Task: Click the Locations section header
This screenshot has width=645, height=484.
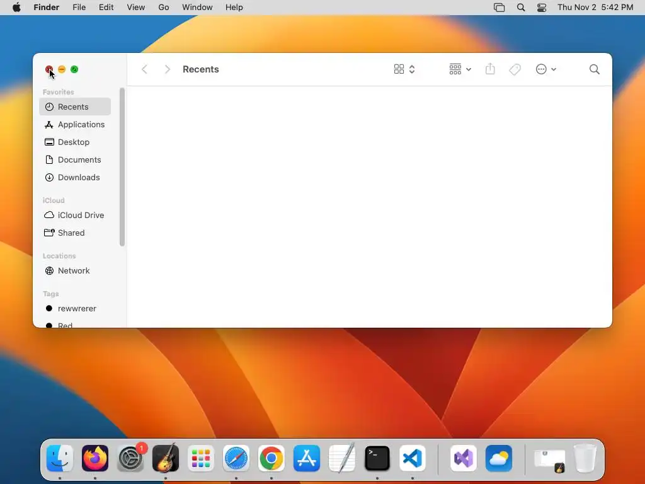Action: tap(59, 256)
